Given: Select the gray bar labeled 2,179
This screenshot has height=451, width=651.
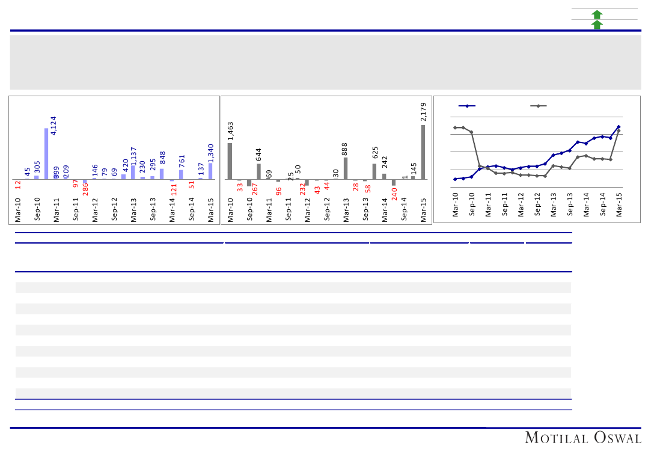Looking at the screenshot, I should pos(423,152).
